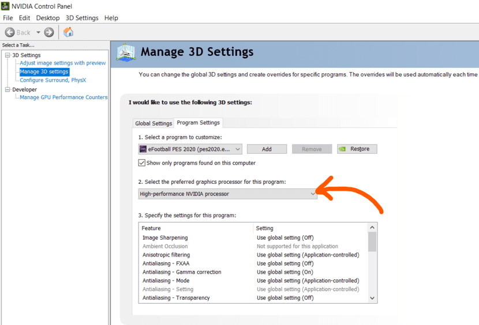Click the settings list scroll down arrow

pyautogui.click(x=372, y=298)
